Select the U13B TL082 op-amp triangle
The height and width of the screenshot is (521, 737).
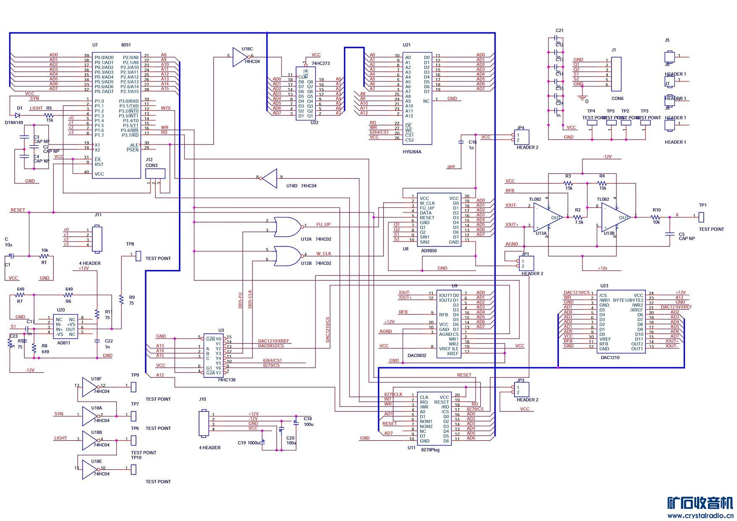[616, 217]
